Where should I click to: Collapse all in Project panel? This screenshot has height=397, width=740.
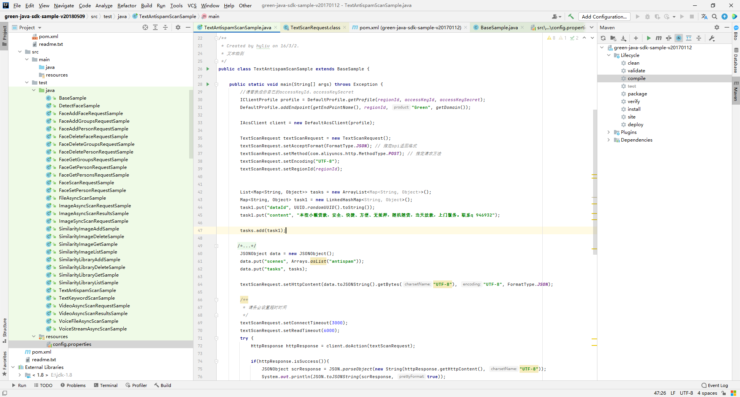click(165, 27)
